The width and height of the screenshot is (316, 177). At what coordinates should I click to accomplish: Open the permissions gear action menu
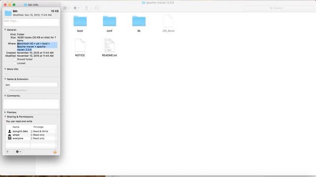click(19, 152)
